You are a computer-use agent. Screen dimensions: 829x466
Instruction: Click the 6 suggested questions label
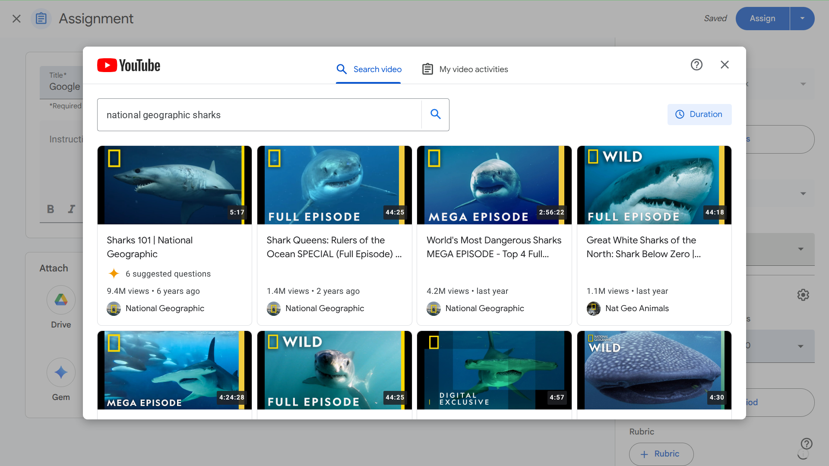coord(168,274)
